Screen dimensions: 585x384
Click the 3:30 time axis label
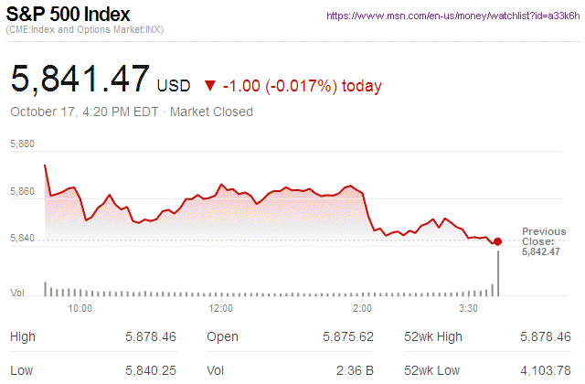[468, 308]
